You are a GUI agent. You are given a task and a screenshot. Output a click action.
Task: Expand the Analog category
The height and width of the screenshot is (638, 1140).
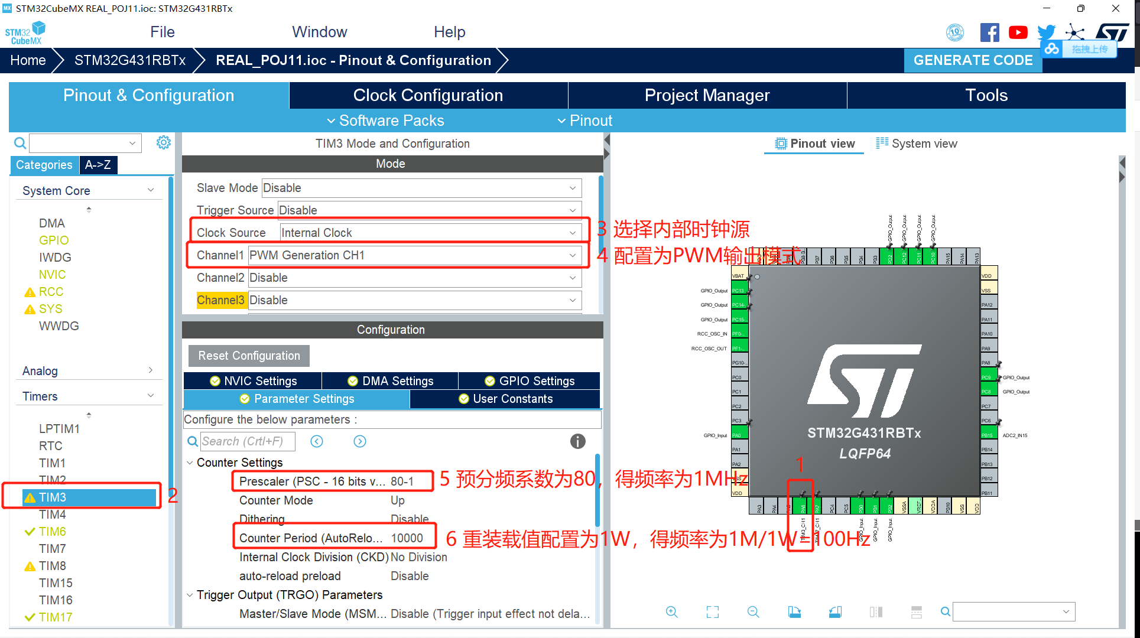tap(151, 370)
